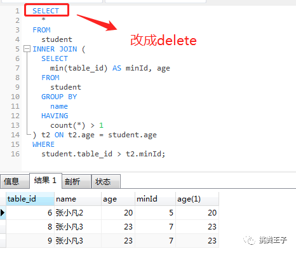This screenshot has height=253, width=296.
Task: Open the 信息 tab
Action: coord(15,181)
